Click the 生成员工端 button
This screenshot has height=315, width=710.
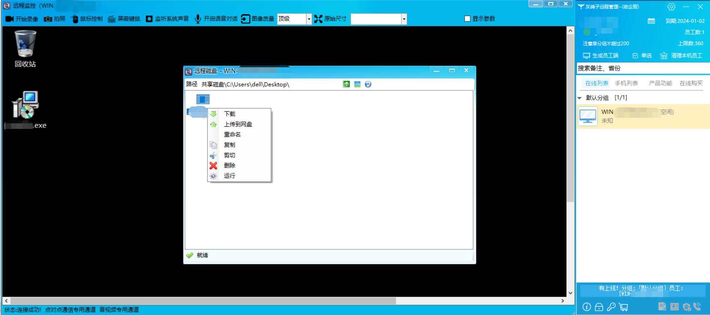click(601, 56)
